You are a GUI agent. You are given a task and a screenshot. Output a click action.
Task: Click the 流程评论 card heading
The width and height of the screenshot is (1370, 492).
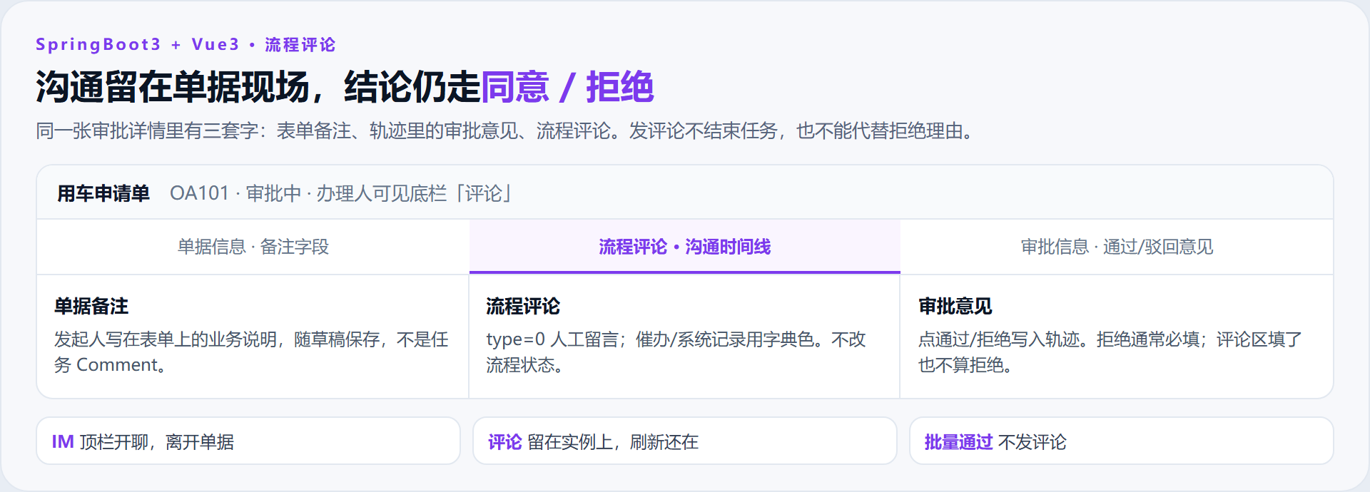click(x=523, y=307)
